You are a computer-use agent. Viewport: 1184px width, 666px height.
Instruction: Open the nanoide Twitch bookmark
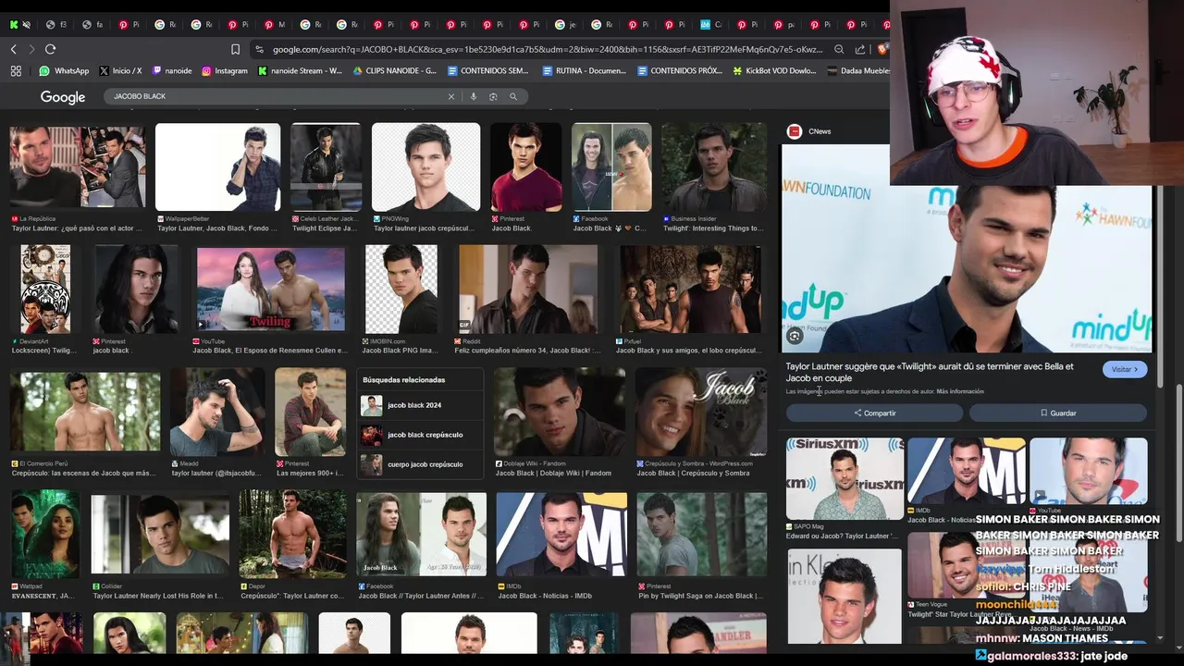(172, 70)
